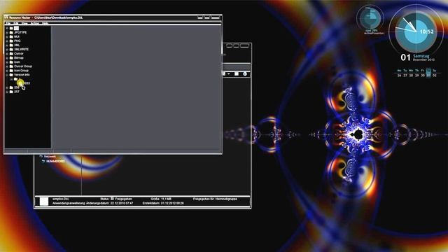
Task: Click the CPU meter gadget
Action: point(370,19)
